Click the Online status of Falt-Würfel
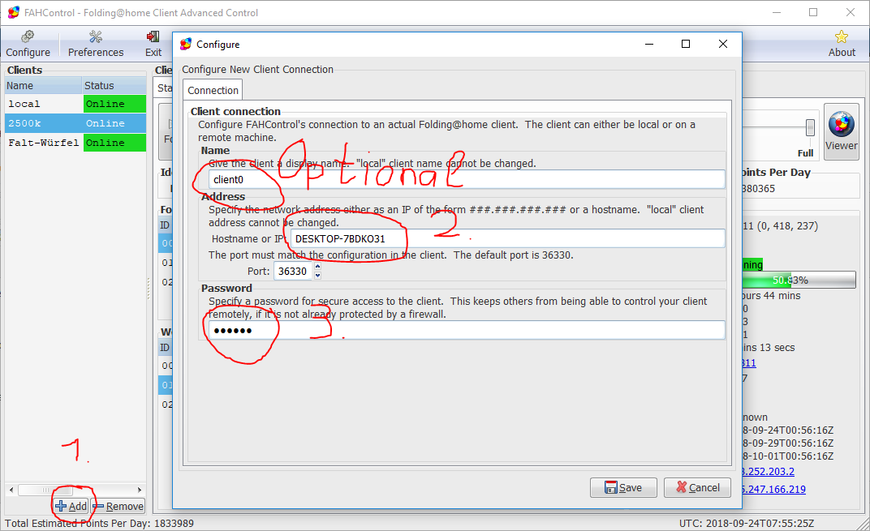The image size is (870, 531). [x=115, y=143]
